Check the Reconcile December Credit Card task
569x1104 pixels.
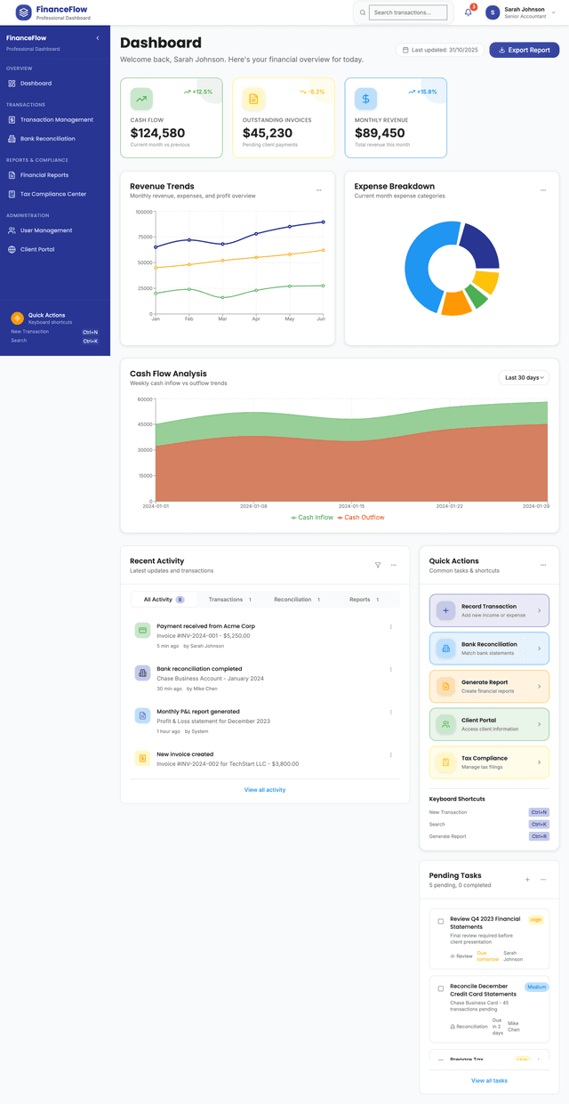(441, 988)
